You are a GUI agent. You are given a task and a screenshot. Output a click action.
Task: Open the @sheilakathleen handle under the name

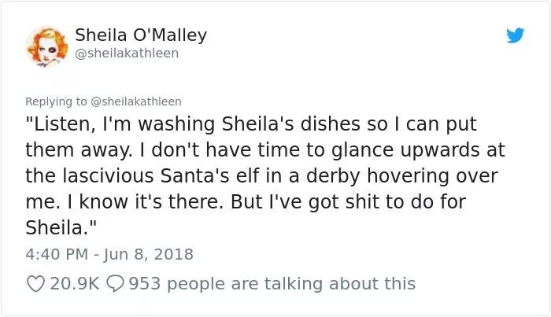(x=127, y=53)
